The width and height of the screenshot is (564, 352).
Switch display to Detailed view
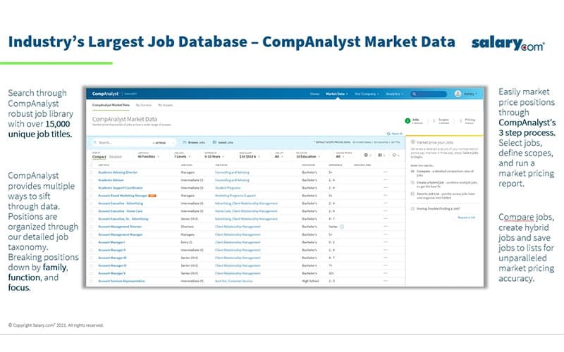click(x=116, y=156)
